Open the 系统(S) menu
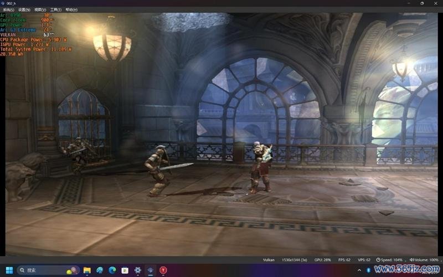 pyautogui.click(x=8, y=10)
